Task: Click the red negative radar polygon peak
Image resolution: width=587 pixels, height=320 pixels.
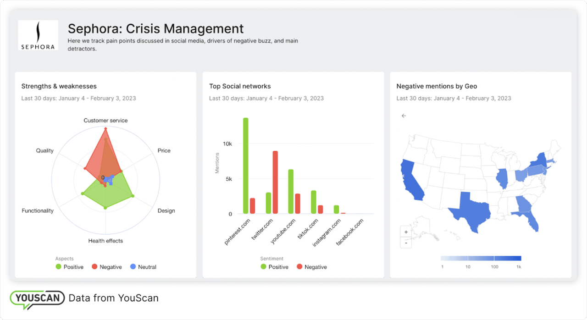Action: coord(105,129)
